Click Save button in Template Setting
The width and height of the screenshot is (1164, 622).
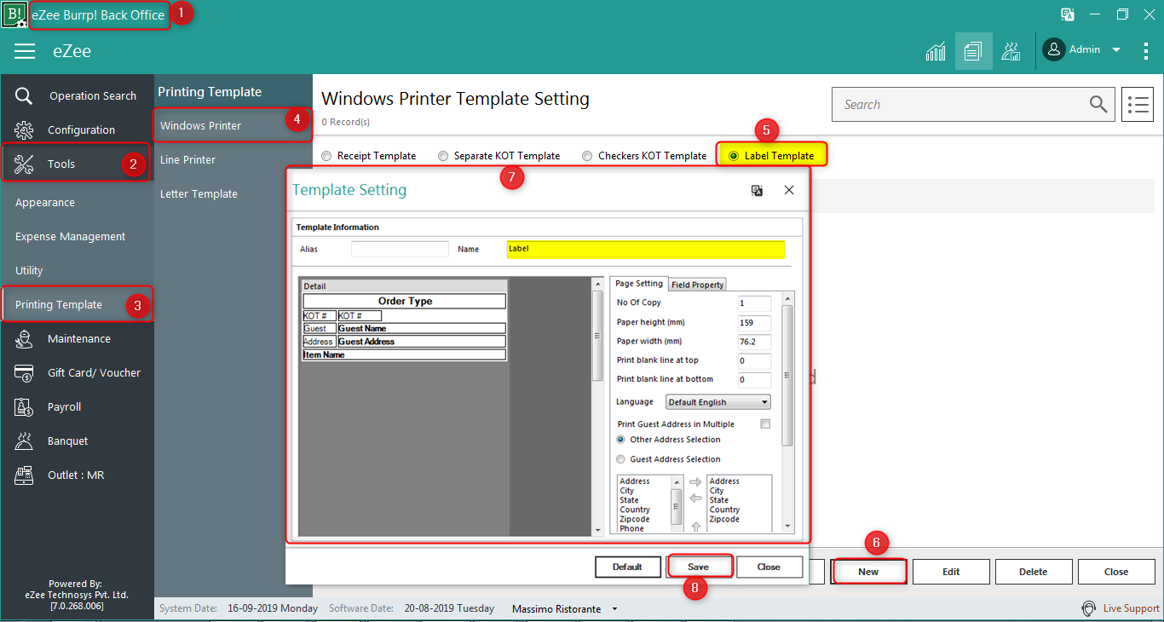point(699,567)
